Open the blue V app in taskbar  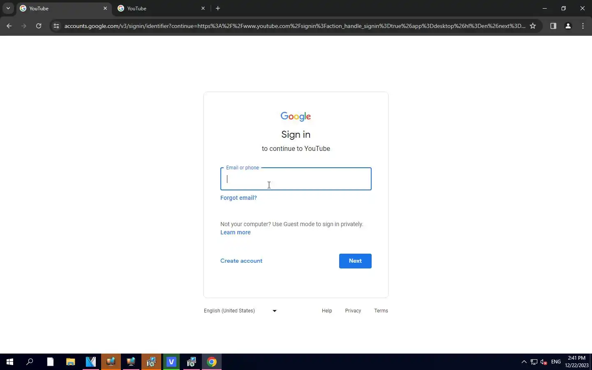pyautogui.click(x=171, y=362)
